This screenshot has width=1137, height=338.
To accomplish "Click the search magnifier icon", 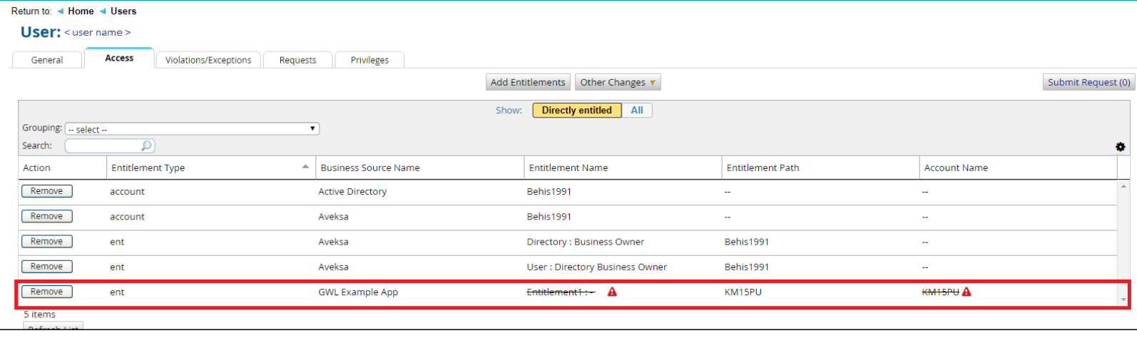I will coord(146,145).
